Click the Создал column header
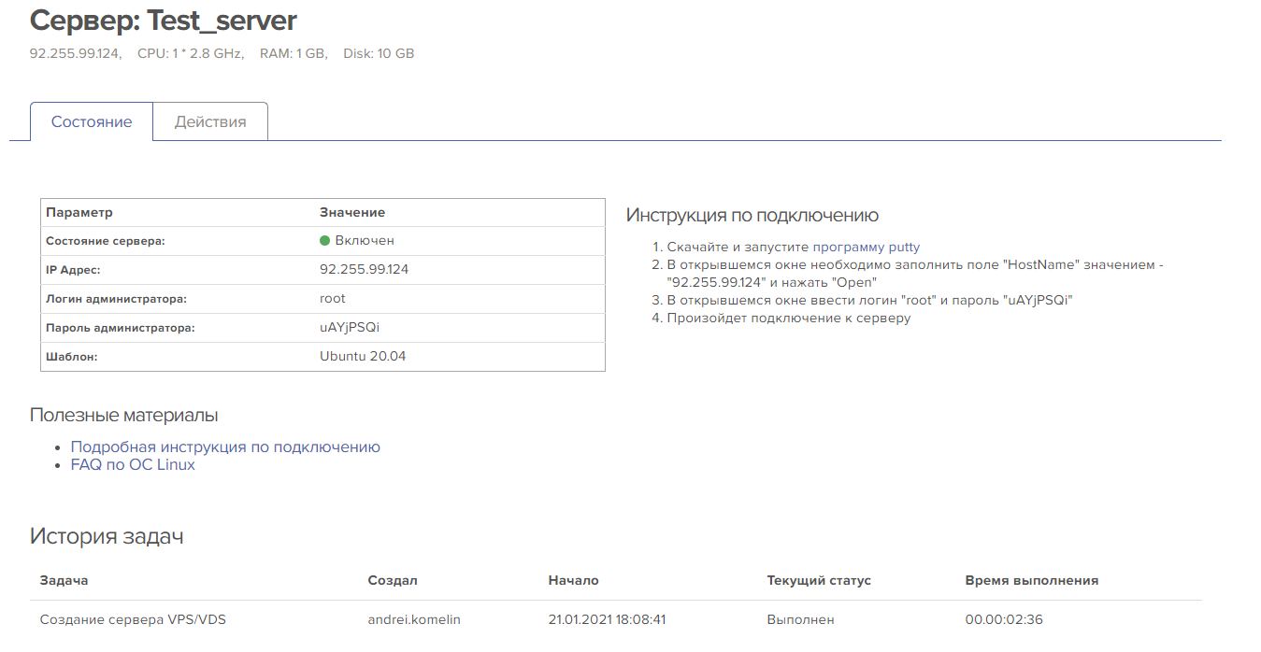The image size is (1261, 652). [393, 580]
